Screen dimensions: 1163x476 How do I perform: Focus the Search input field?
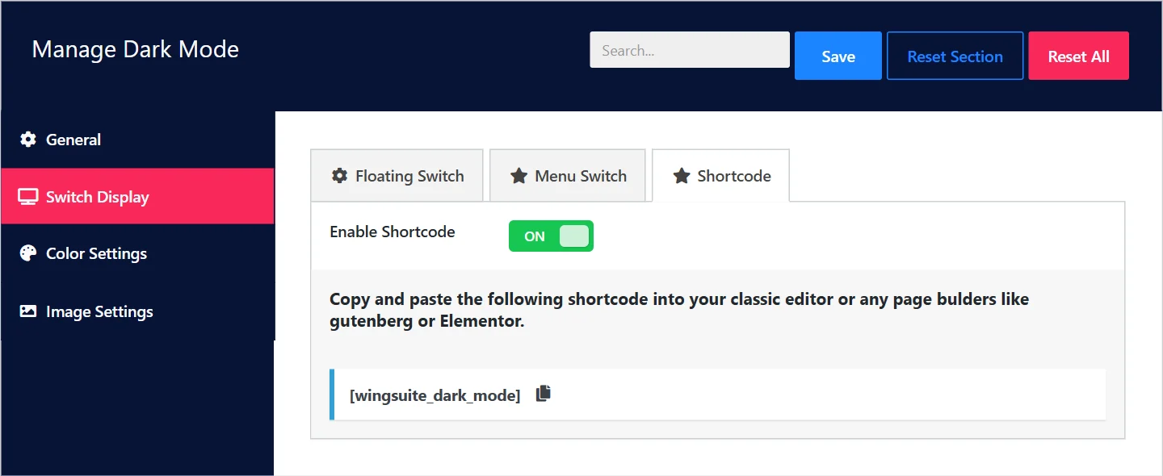(x=690, y=50)
